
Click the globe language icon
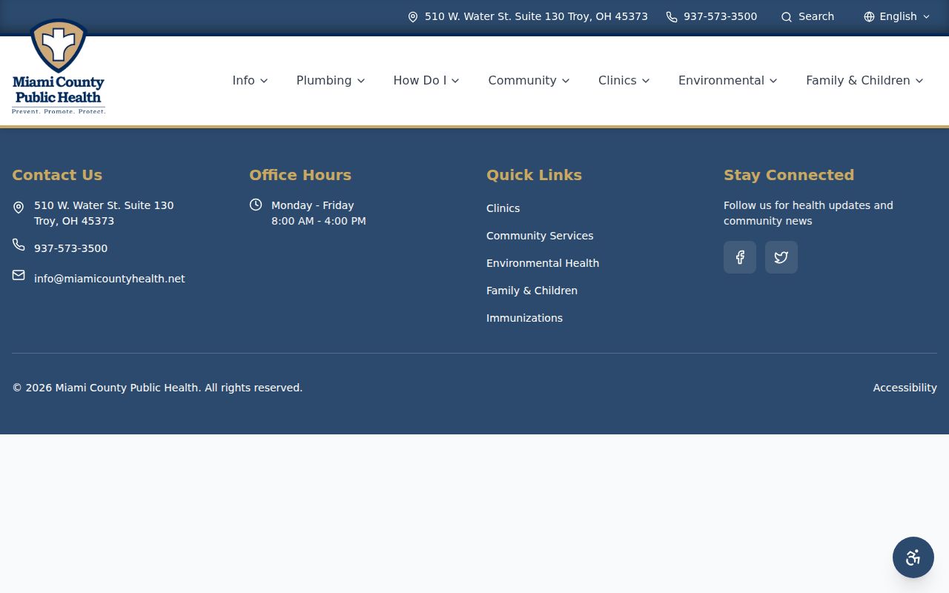point(869,17)
